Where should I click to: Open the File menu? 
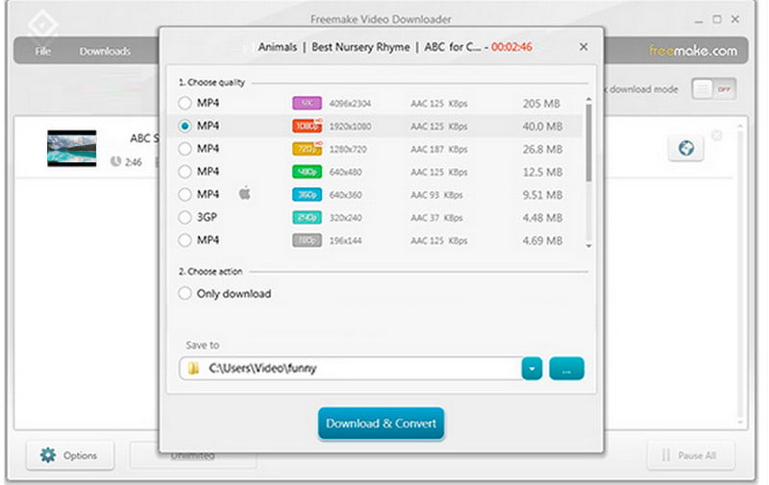[x=42, y=51]
